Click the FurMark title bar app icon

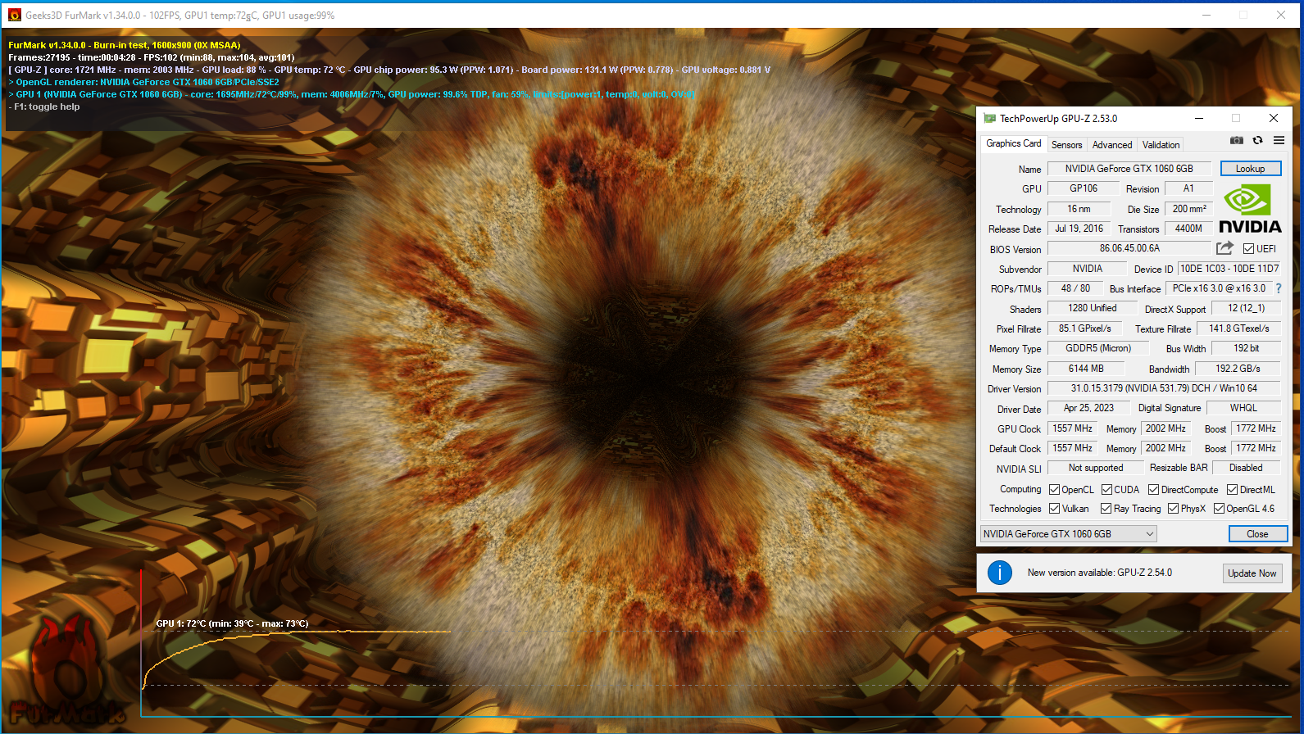[15, 15]
